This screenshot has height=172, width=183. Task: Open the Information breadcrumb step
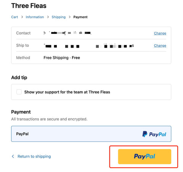(35, 17)
